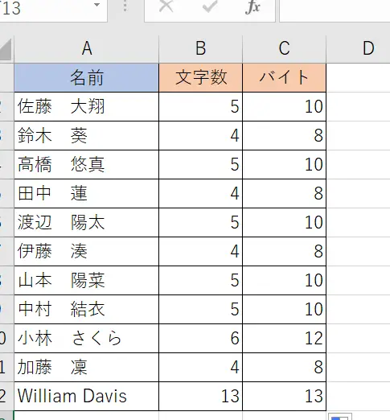Select column A header
Image resolution: width=390 pixels, height=420 pixels.
pos(87,49)
